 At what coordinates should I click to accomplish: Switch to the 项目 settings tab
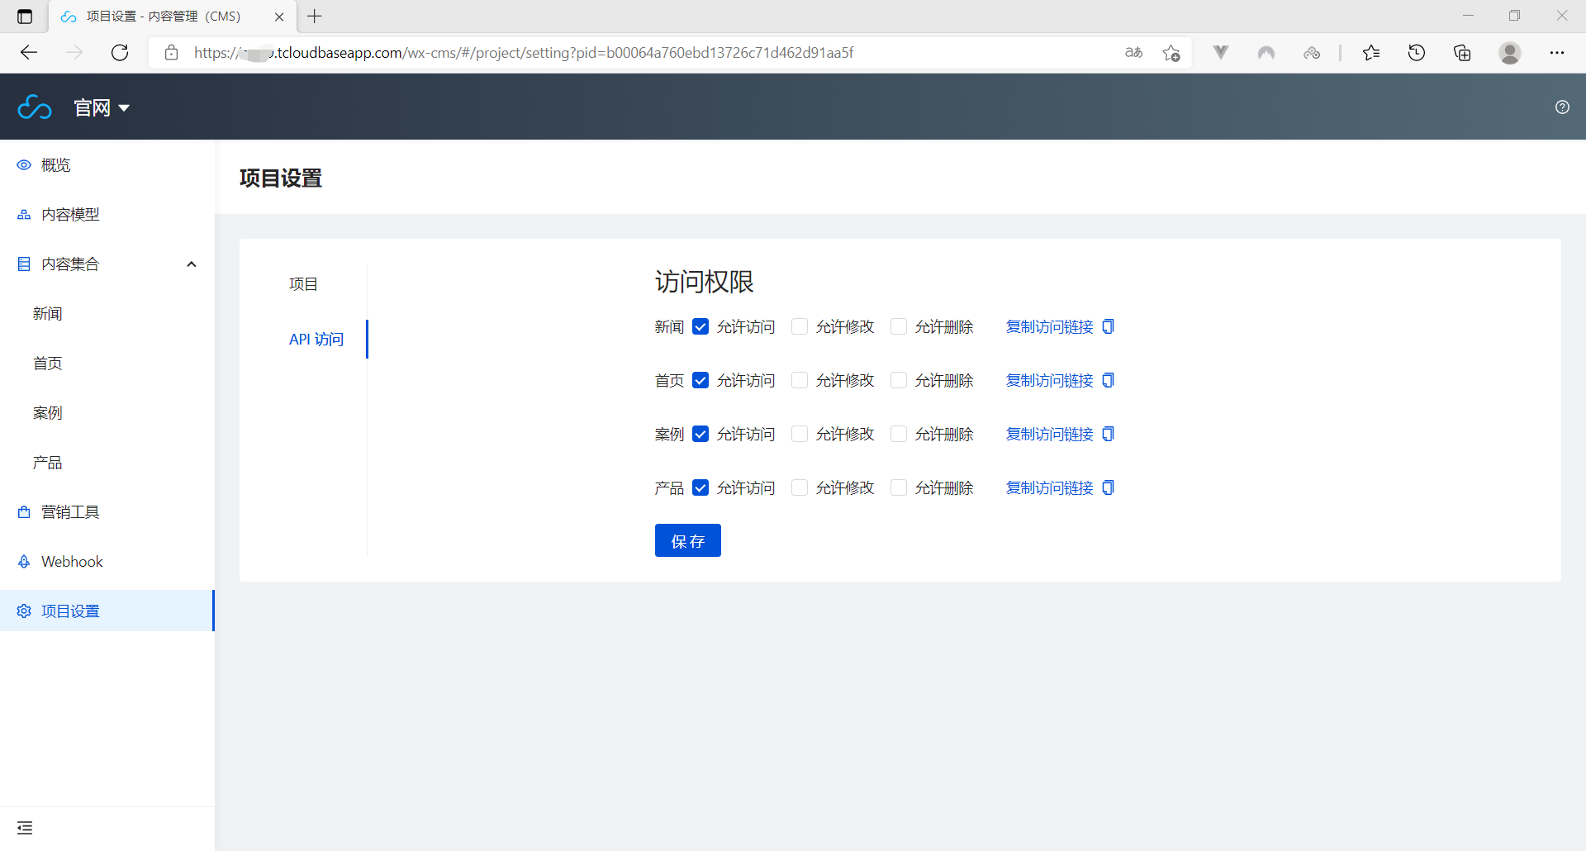coord(303,284)
